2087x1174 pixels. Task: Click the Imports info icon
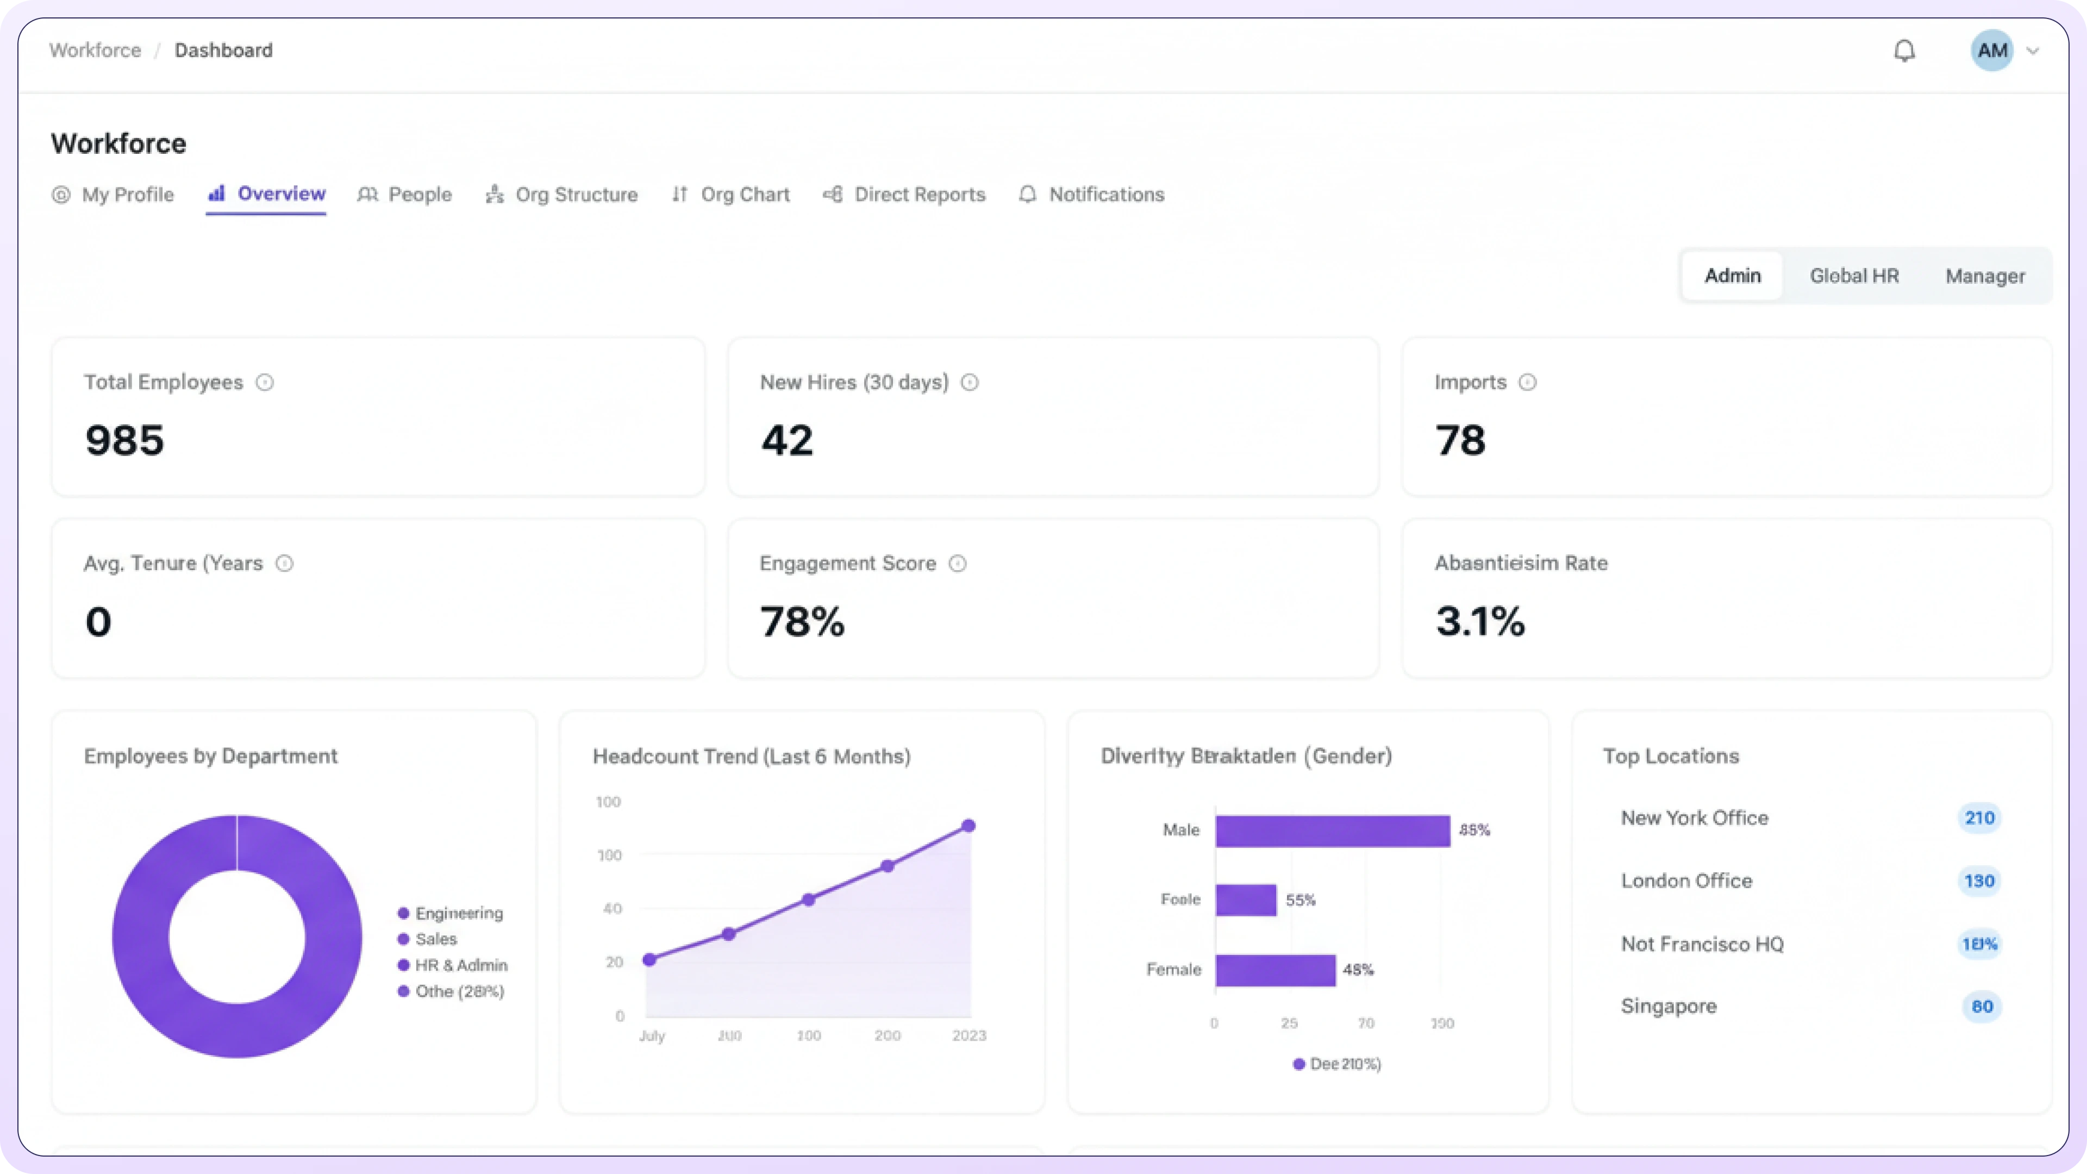point(1527,383)
